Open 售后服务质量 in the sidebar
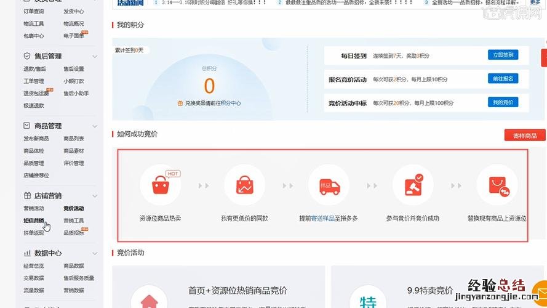547x308 pixels. point(79,278)
